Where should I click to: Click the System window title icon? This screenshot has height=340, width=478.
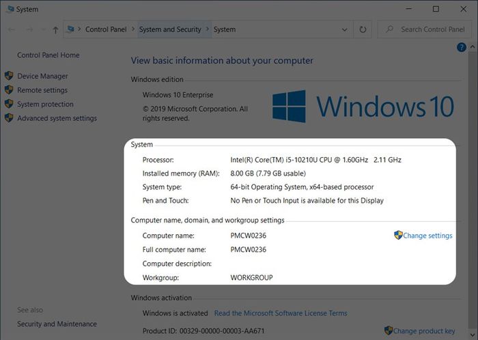[10, 9]
